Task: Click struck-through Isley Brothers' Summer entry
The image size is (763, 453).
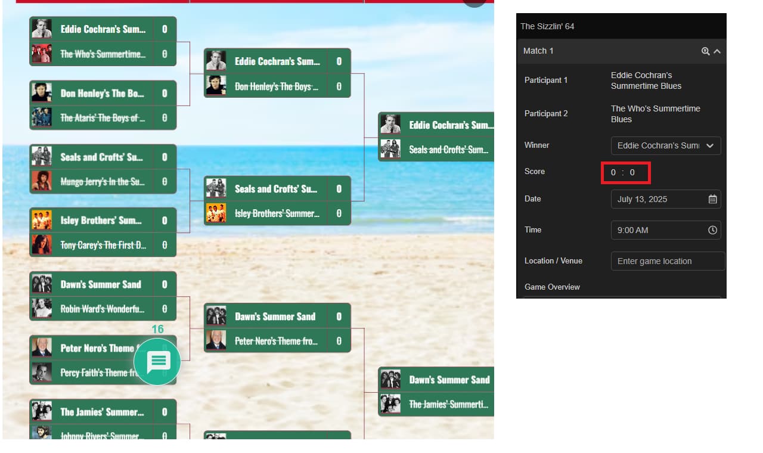Action: [277, 213]
